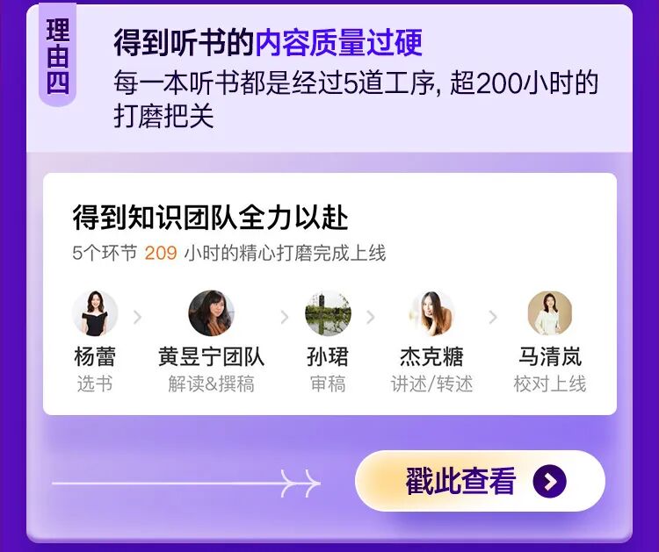Tap the 理由四 vertical tag
This screenshot has height=552, width=659.
[58, 55]
